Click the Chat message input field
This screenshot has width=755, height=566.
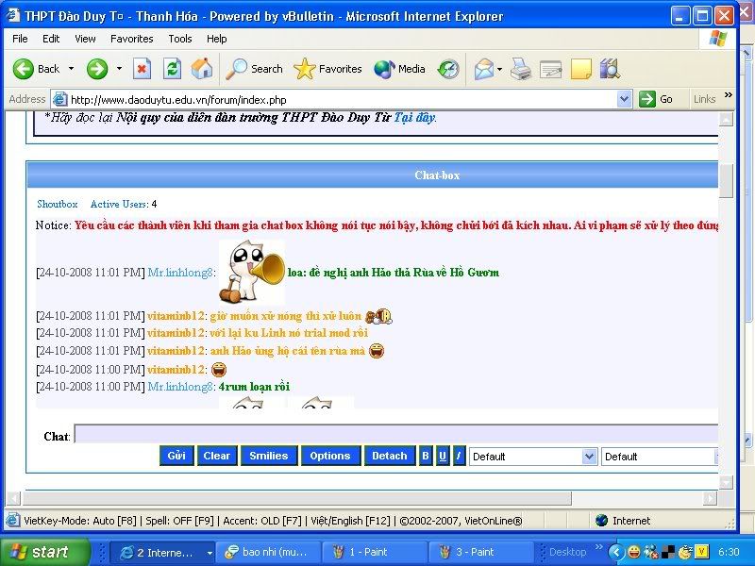tap(396, 435)
